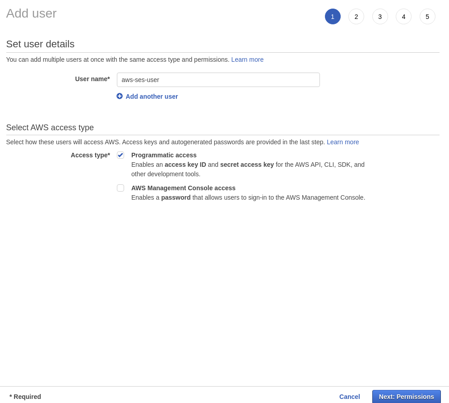Click the Access type label
The image size is (449, 403).
pyautogui.click(x=90, y=155)
